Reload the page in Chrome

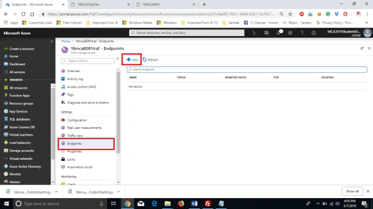pyautogui.click(x=24, y=14)
